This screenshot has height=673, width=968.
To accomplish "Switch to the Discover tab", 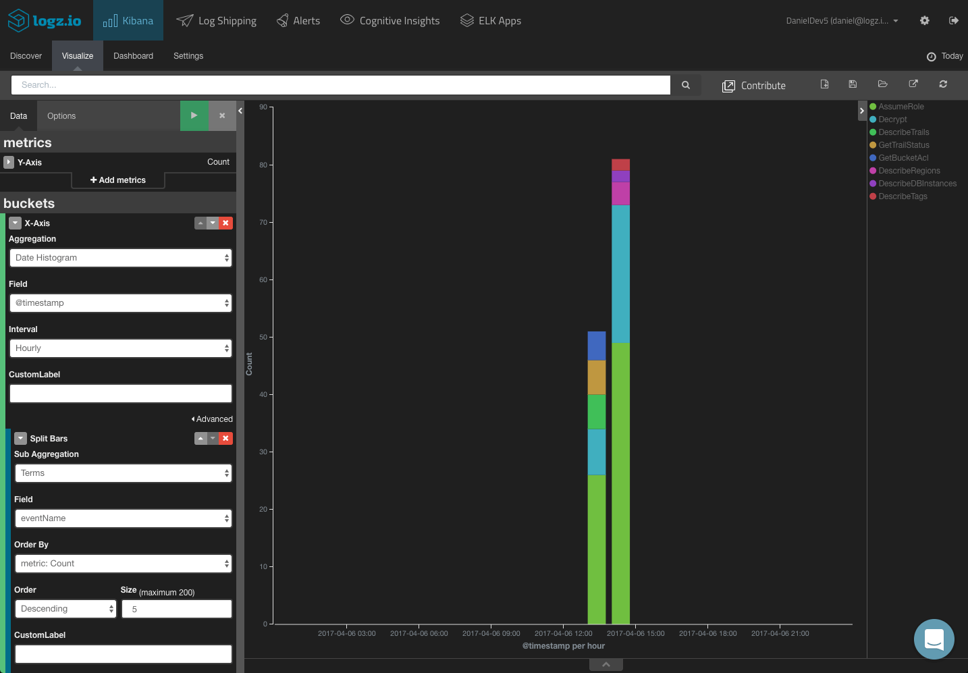I will (26, 56).
